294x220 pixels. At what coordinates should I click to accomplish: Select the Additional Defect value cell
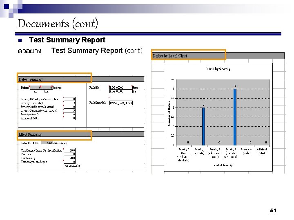(69, 118)
